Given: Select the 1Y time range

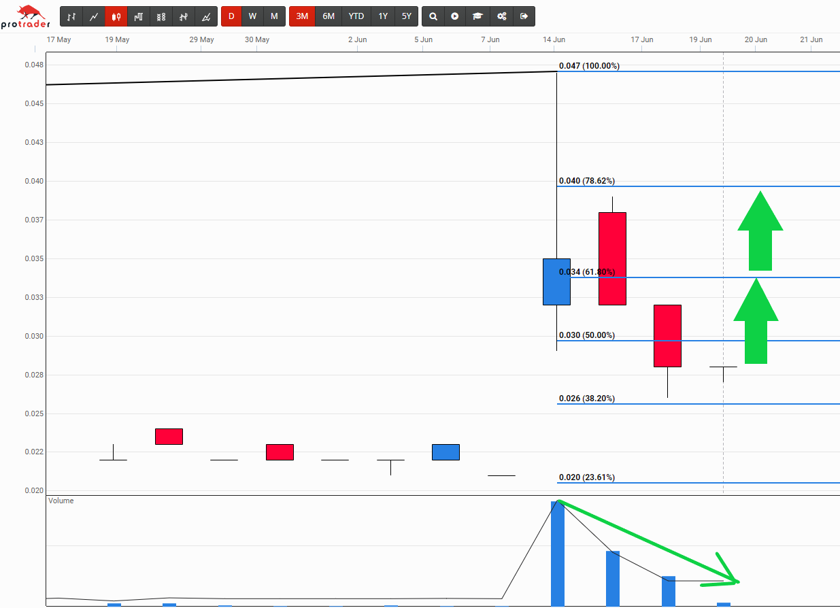Looking at the screenshot, I should 383,16.
